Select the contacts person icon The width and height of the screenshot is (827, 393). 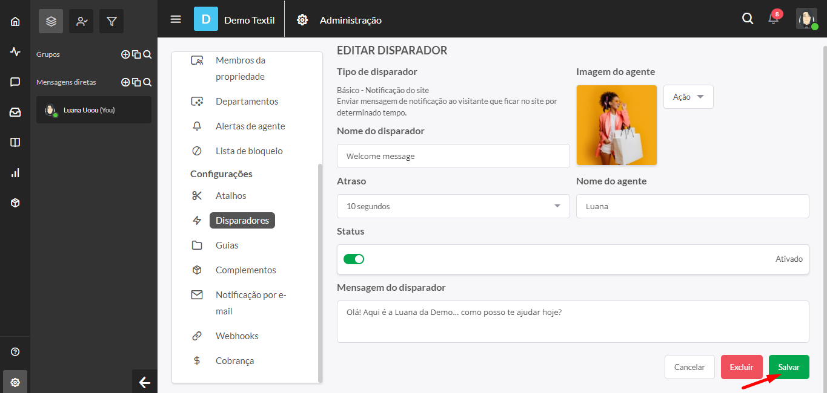tap(81, 21)
